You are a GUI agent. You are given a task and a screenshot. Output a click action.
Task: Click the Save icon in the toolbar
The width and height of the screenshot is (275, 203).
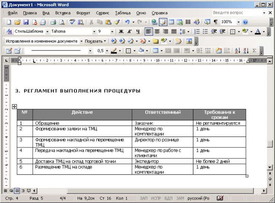[x=26, y=22]
